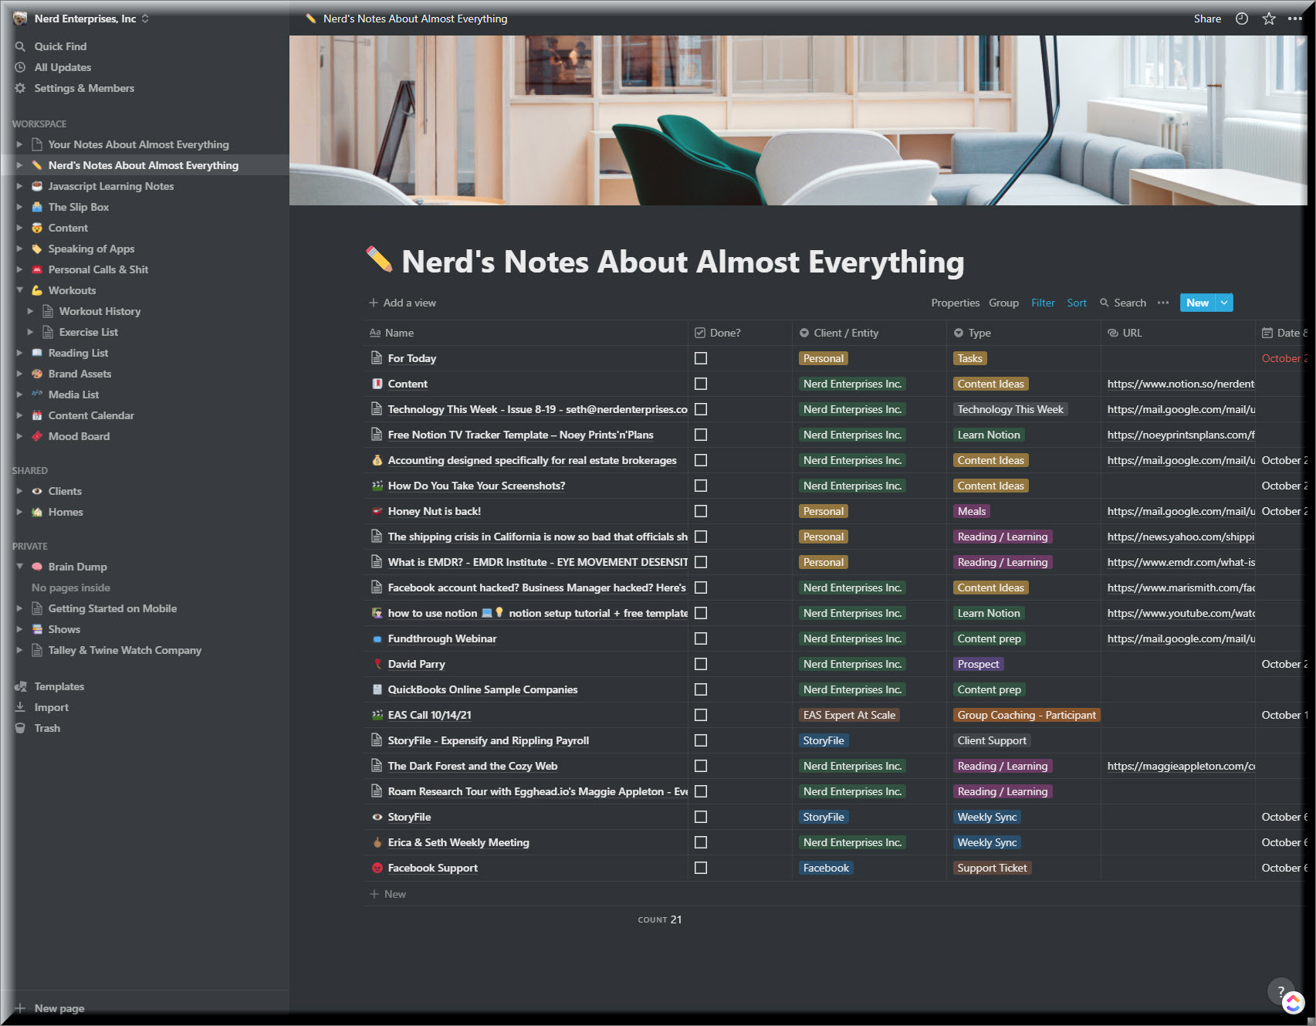This screenshot has width=1316, height=1026.
Task: Check Done for Erica & Seth Weekly Meeting
Action: pyautogui.click(x=701, y=842)
